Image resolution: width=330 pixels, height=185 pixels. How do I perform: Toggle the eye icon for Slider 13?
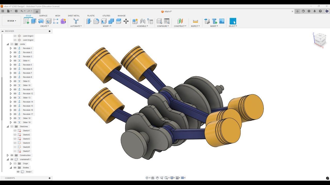tap(15, 98)
